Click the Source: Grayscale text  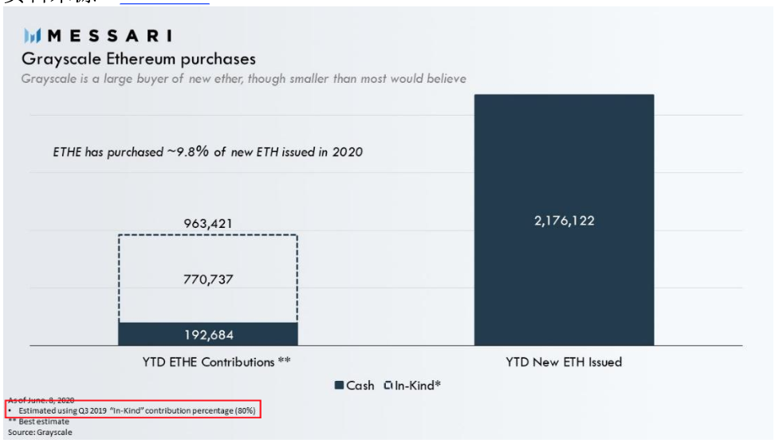(x=40, y=432)
